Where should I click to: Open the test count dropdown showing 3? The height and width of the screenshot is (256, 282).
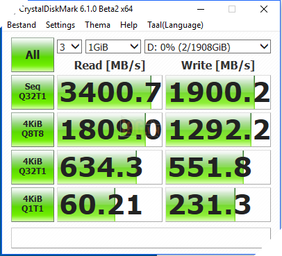[69, 46]
